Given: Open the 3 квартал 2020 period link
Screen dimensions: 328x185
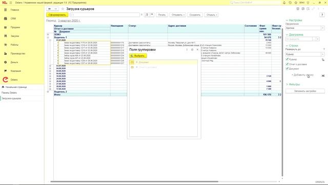Looking at the screenshot, I should pos(69,21).
